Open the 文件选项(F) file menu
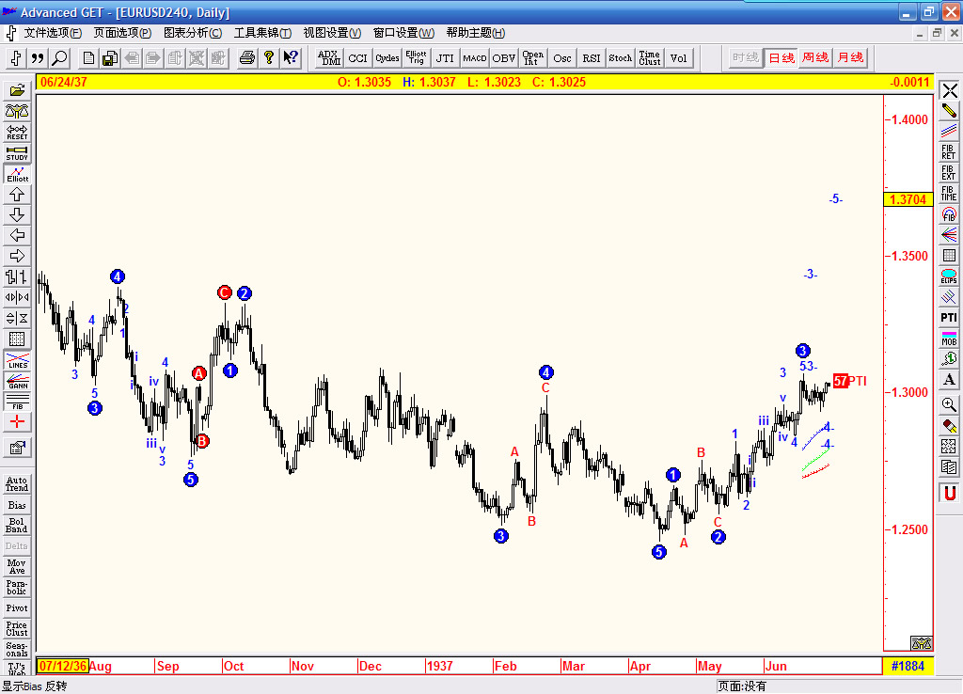 point(53,33)
